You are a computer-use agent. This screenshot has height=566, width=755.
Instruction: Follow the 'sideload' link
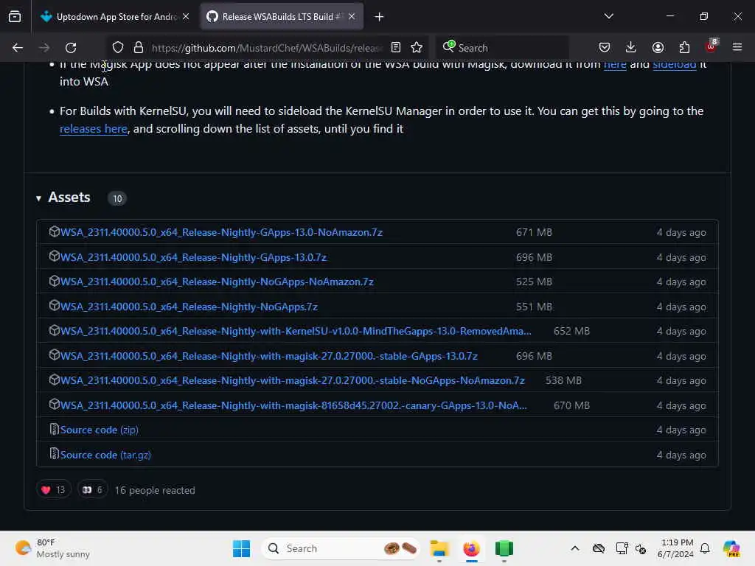coord(674,65)
